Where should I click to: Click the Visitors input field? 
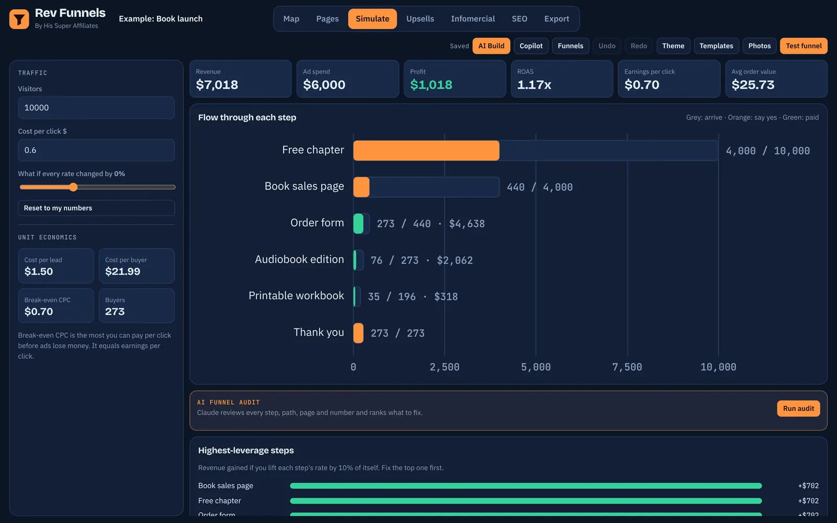(x=96, y=108)
